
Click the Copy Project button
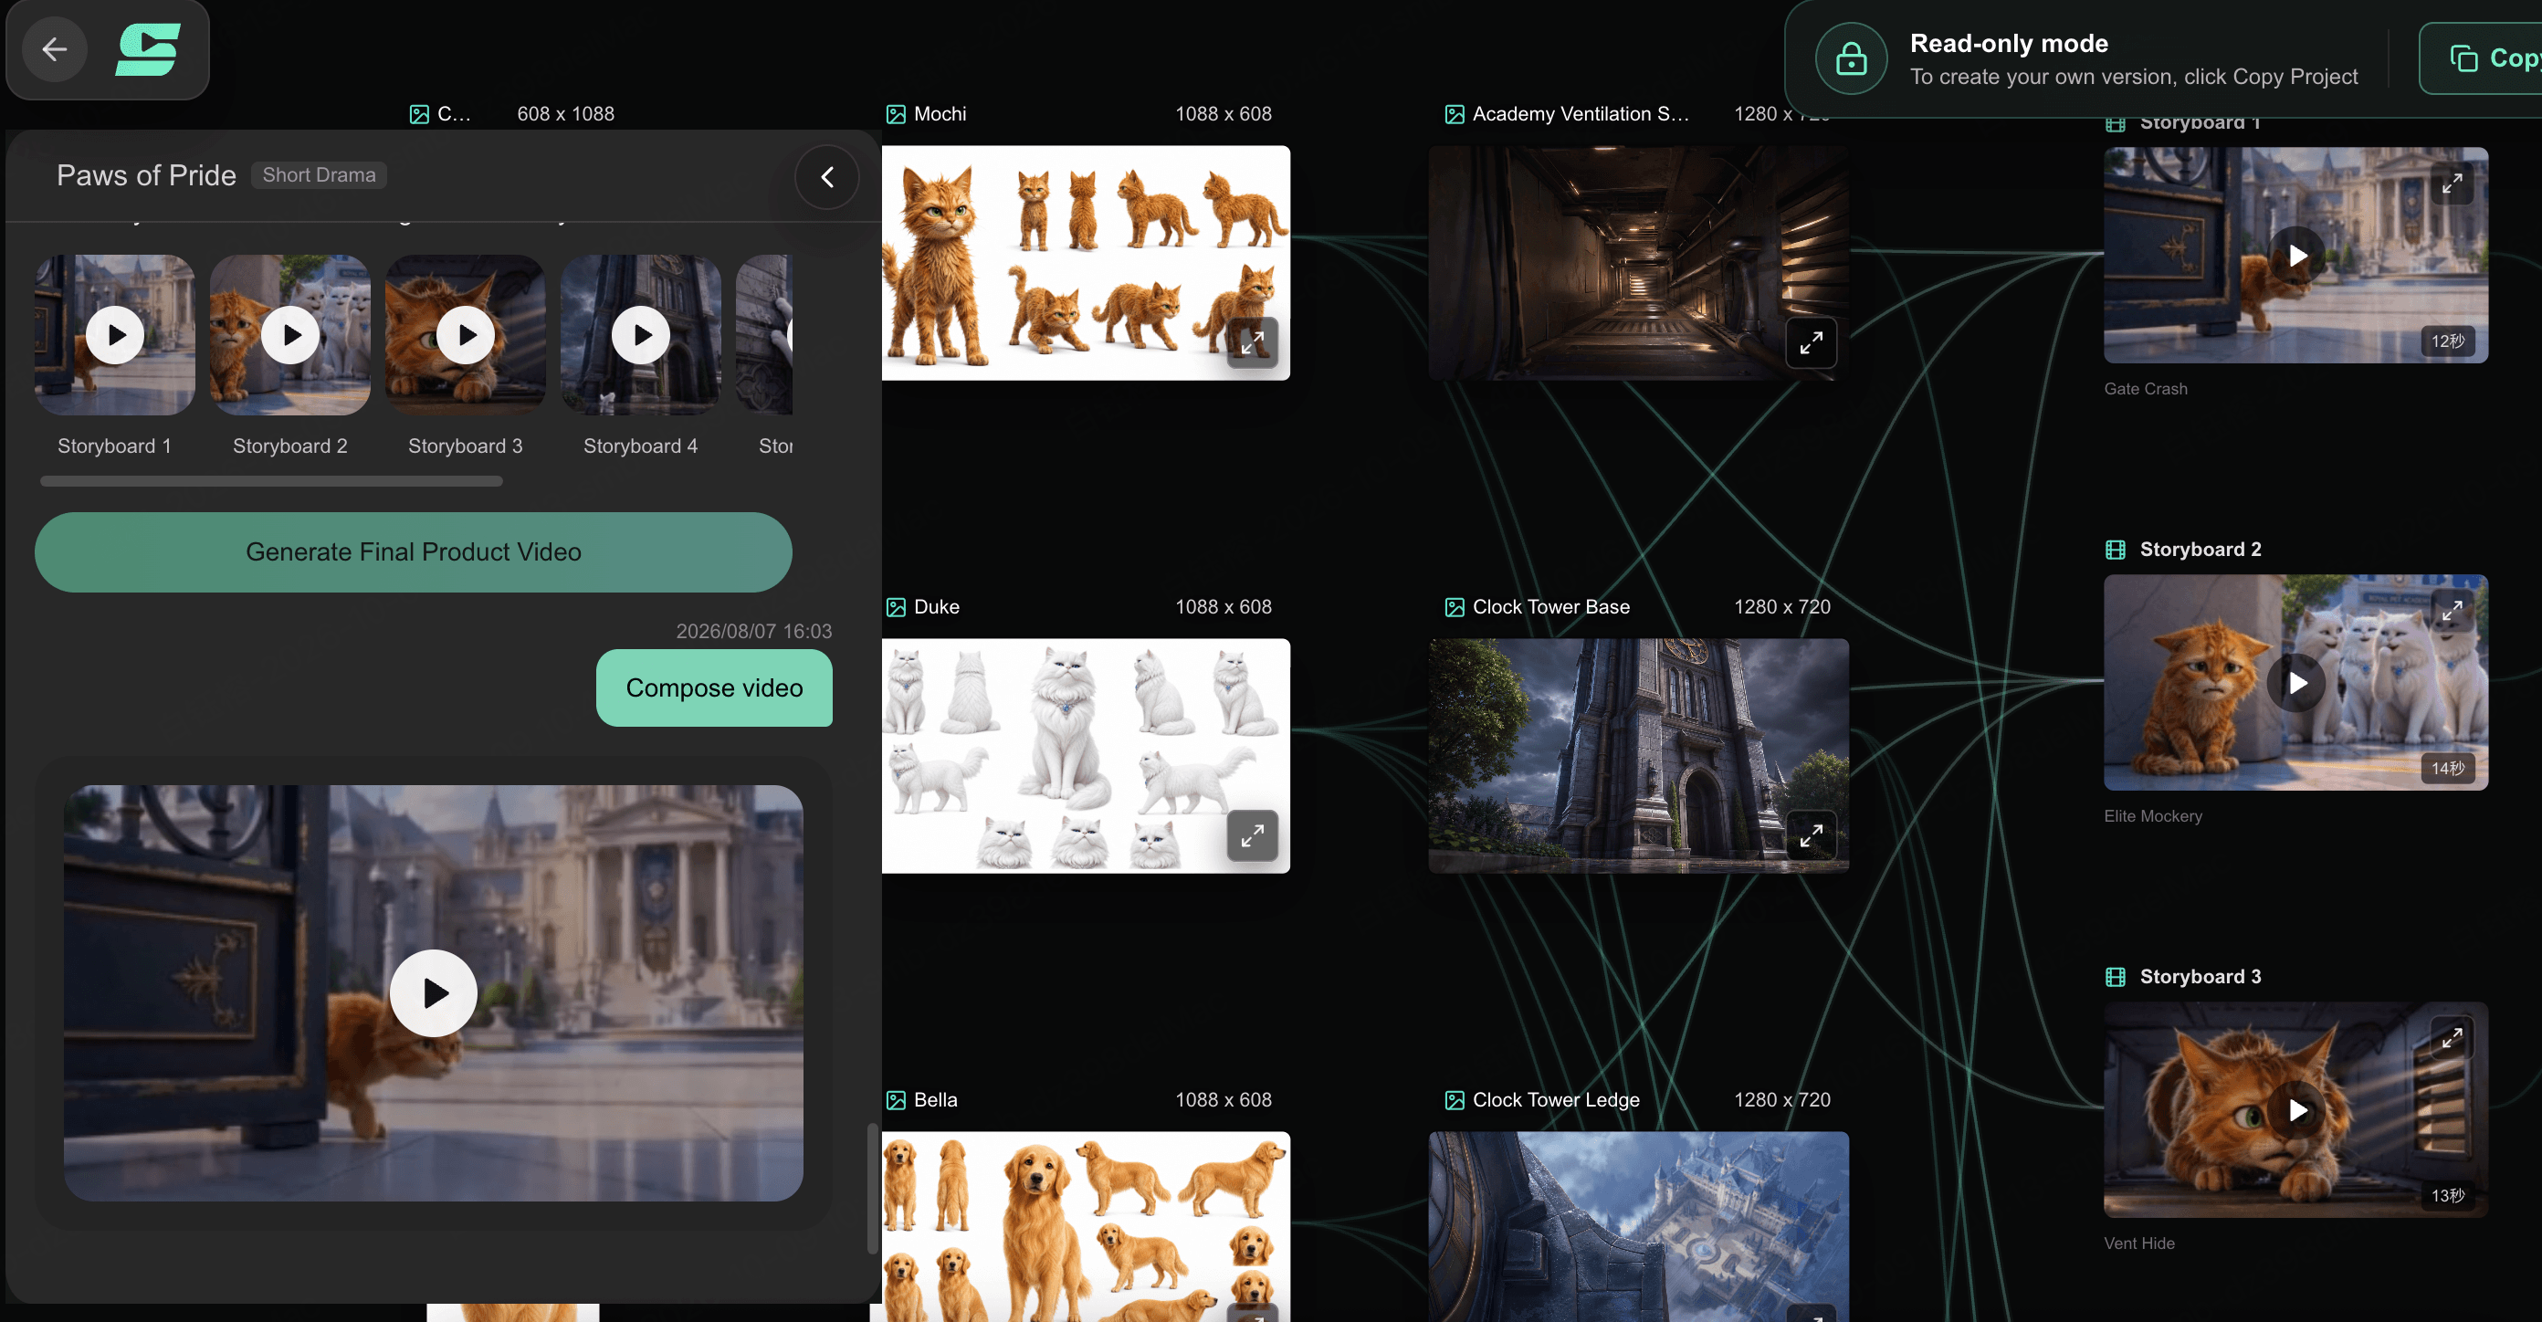[2482, 58]
